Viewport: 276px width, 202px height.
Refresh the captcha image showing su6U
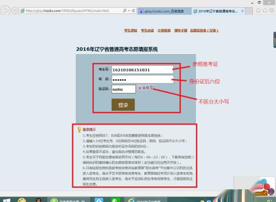coord(146,87)
